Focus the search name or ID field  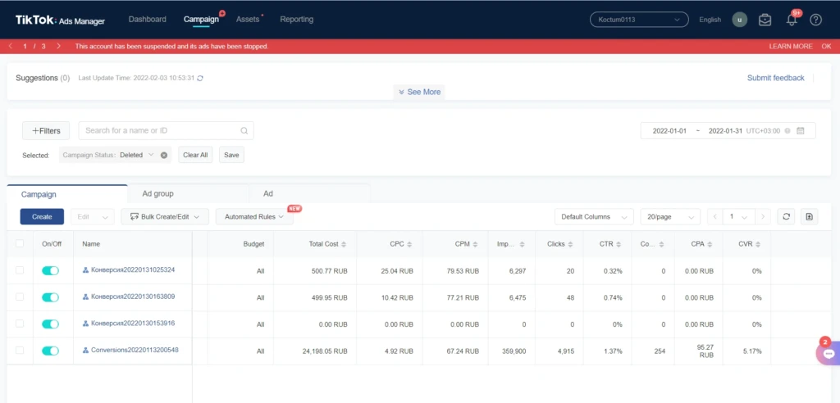point(166,130)
